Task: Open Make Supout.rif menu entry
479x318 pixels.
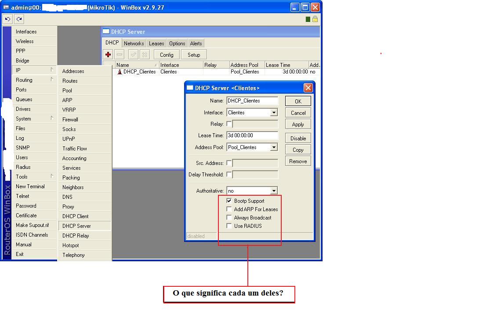Action: point(34,225)
